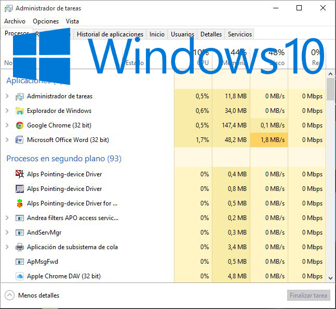Click the Apple Chrome DAV cloud icon
336x309 pixels.
pos(20,276)
